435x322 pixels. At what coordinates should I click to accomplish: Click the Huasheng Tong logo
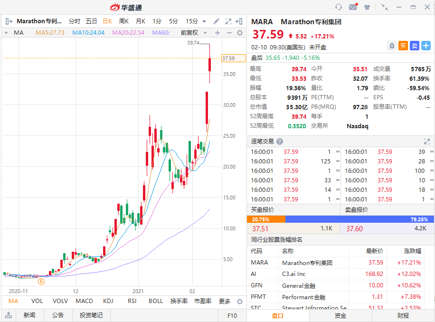tap(126, 7)
